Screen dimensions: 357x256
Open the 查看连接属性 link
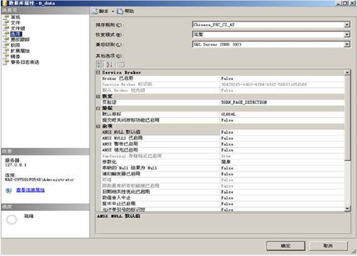coord(31,190)
